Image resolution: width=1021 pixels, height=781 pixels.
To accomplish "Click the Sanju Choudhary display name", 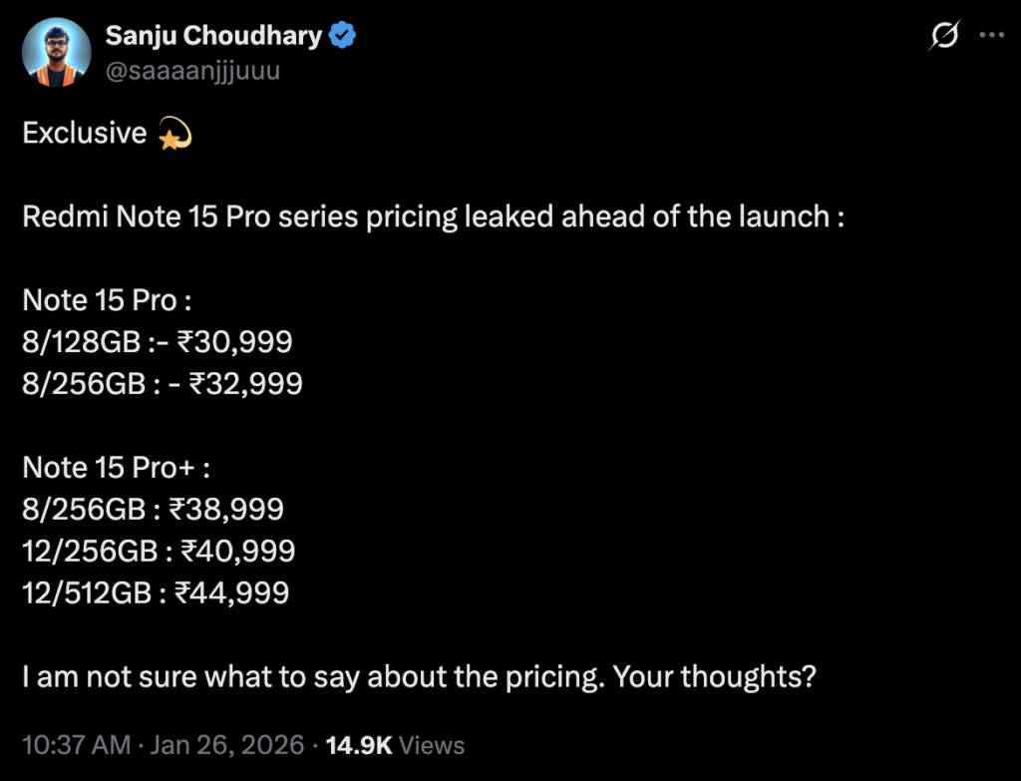I will tap(213, 37).
